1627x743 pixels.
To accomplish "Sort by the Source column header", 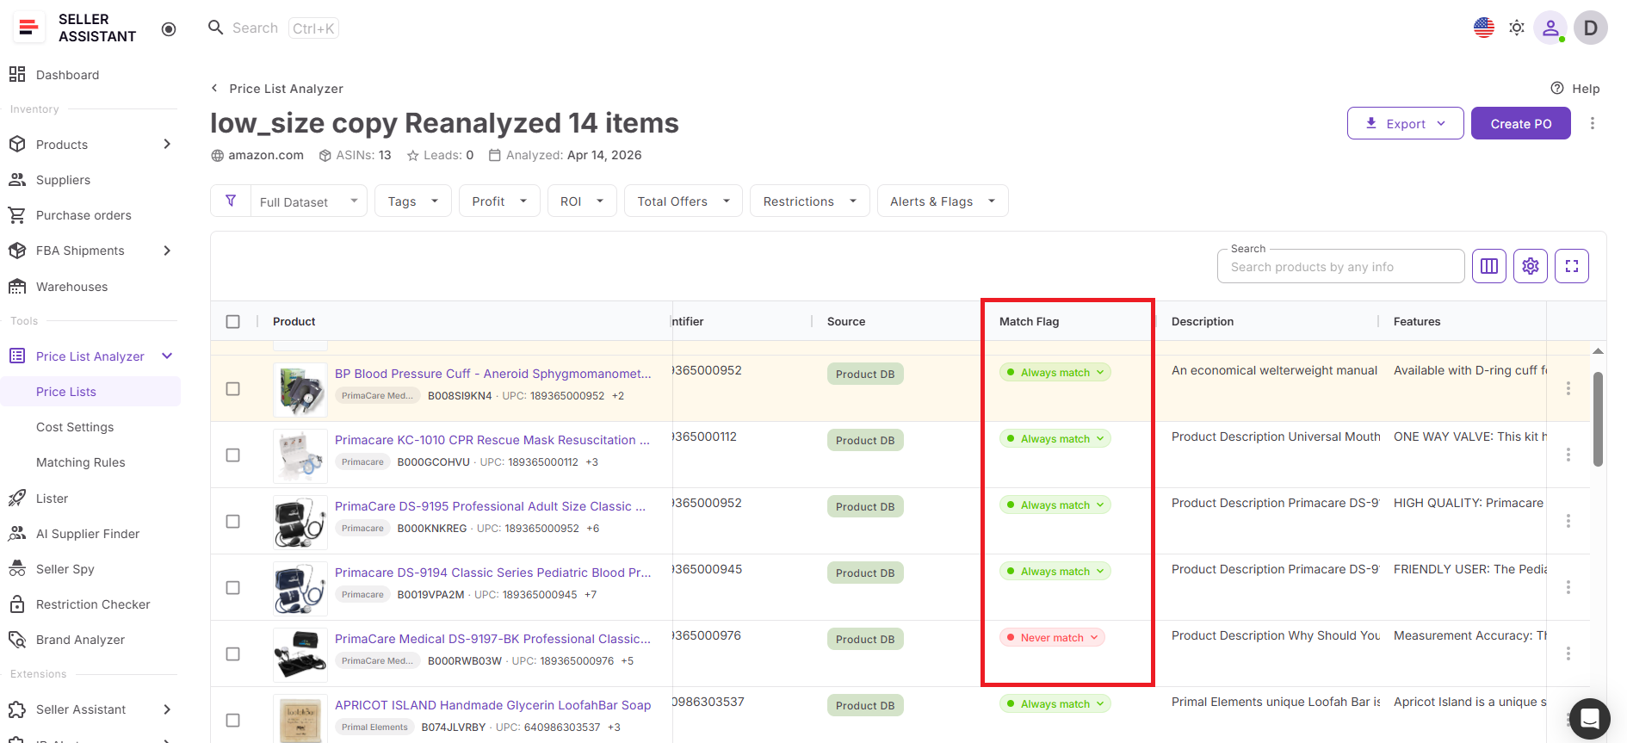I will (x=846, y=321).
